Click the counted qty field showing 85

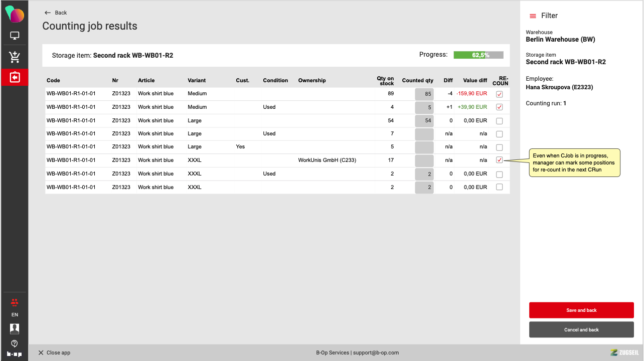424,94
